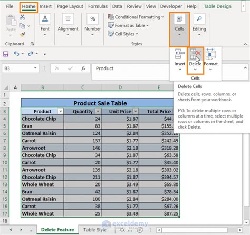Screen dimensions: 250x235
Task: Switch to the Formulas tab
Action: click(98, 6)
